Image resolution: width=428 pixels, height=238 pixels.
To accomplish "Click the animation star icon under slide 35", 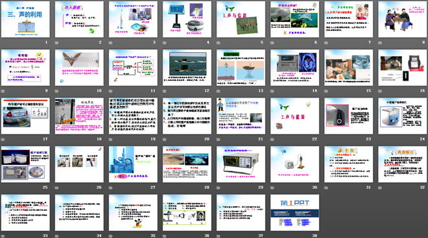I will [x=110, y=236].
